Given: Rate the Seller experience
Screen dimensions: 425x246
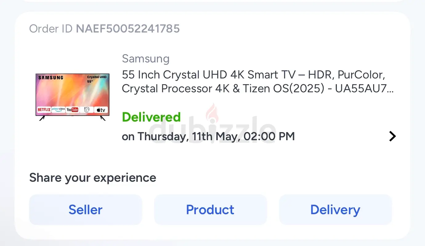Looking at the screenshot, I should coord(86,210).
